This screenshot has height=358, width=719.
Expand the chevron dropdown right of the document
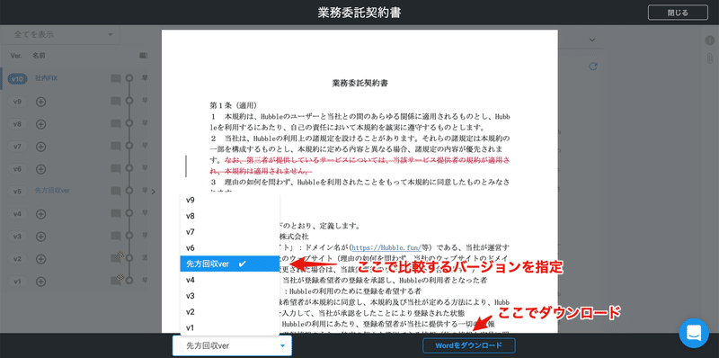tap(592, 40)
